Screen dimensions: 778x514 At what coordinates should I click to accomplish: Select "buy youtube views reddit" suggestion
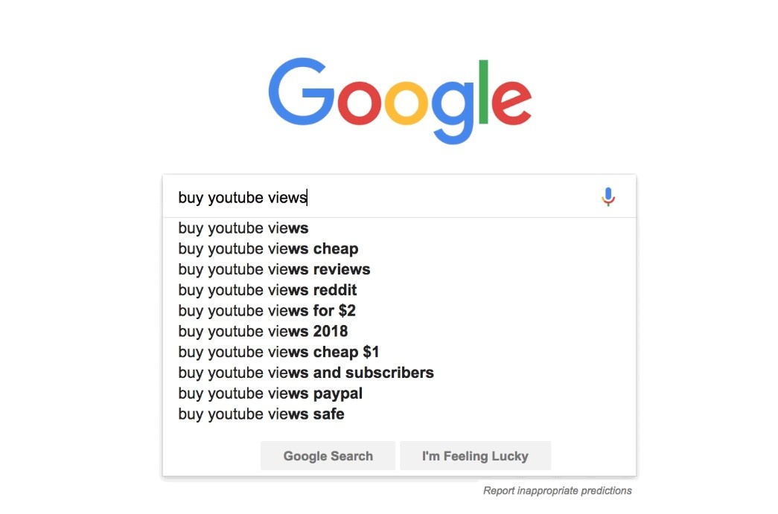pyautogui.click(x=267, y=290)
